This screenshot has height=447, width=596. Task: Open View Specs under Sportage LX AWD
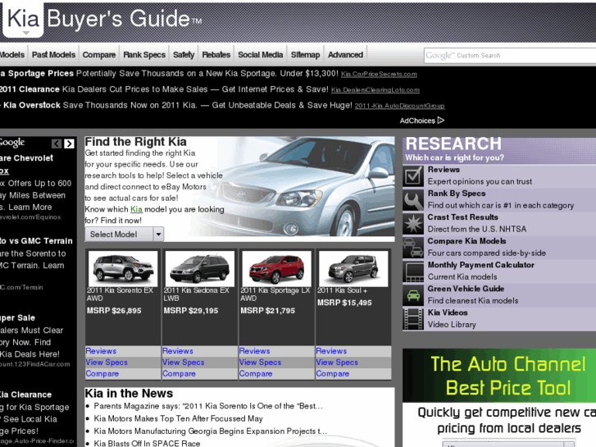260,363
